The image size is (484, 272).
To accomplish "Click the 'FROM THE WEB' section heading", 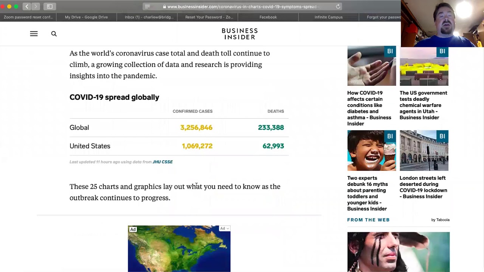I will coord(368,220).
